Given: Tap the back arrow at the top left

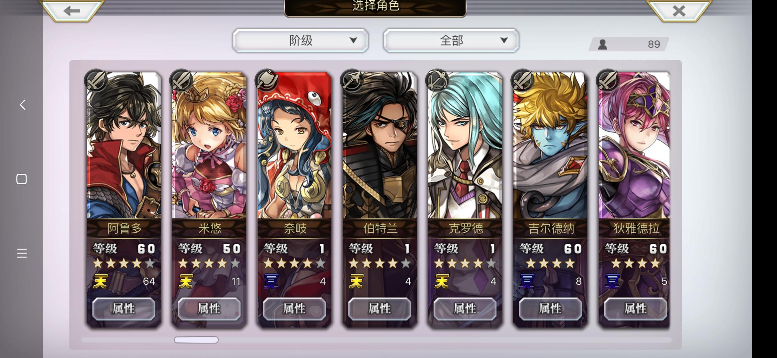Looking at the screenshot, I should pos(72,11).
